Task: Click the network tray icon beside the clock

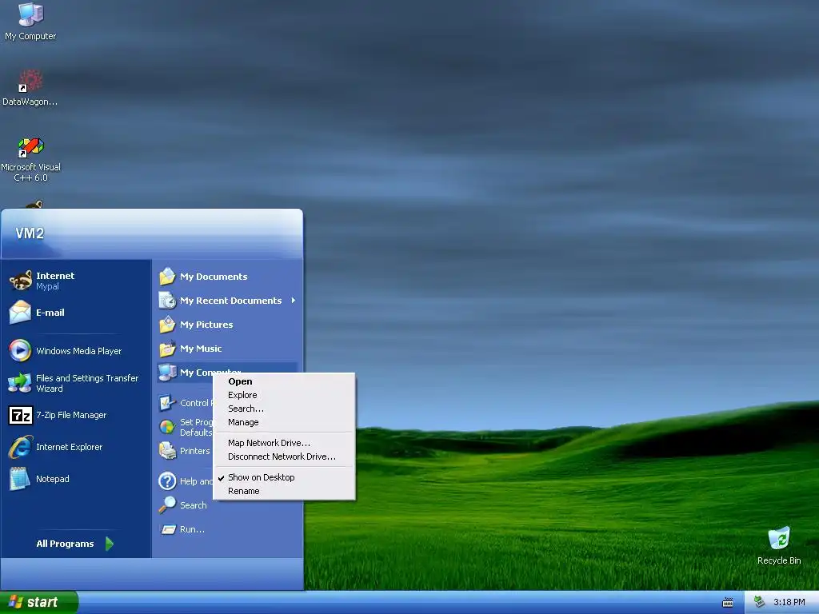Action: pos(759,602)
